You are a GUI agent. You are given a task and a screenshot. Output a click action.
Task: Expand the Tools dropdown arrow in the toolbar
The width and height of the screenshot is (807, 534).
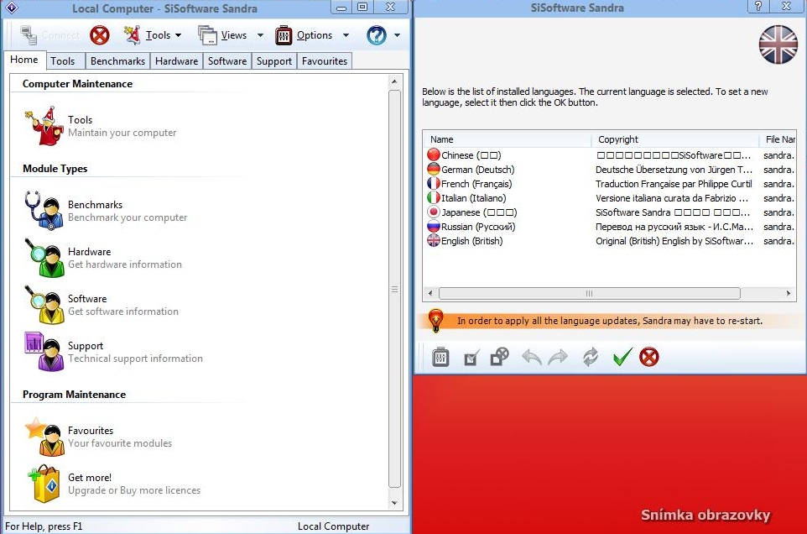[179, 35]
